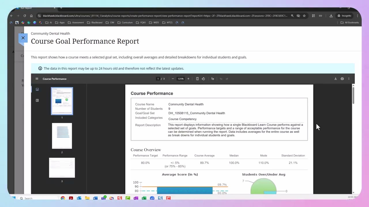Redo the PDF annotation

(x=227, y=79)
